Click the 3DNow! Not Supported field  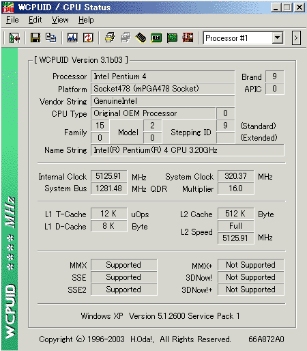pyautogui.click(x=250, y=277)
